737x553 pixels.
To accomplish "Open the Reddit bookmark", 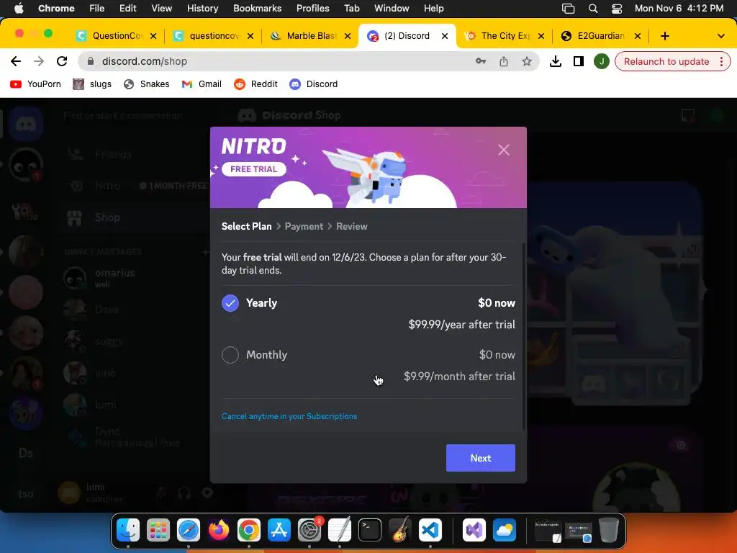I will coord(256,84).
